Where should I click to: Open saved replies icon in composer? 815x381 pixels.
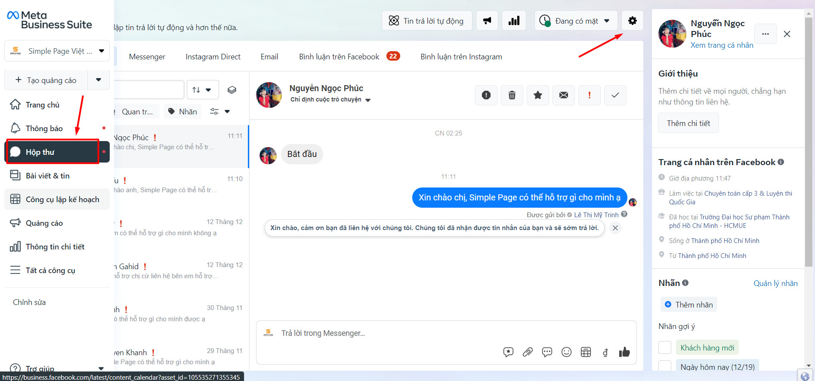pos(508,352)
